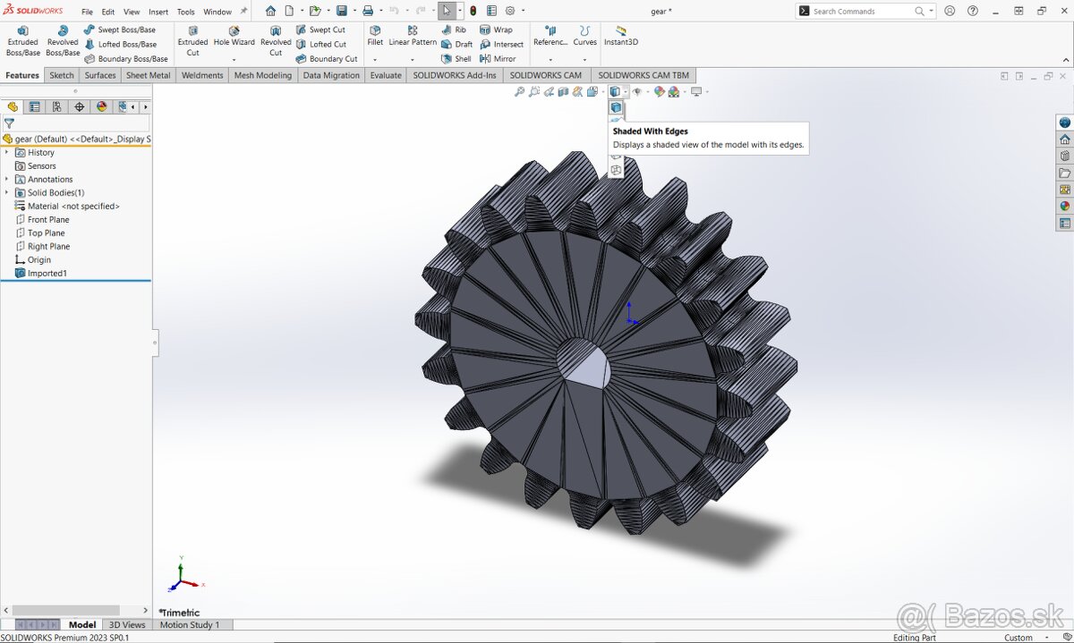Open the Motion Study 1 tab
The height and width of the screenshot is (643, 1074).
click(x=189, y=624)
